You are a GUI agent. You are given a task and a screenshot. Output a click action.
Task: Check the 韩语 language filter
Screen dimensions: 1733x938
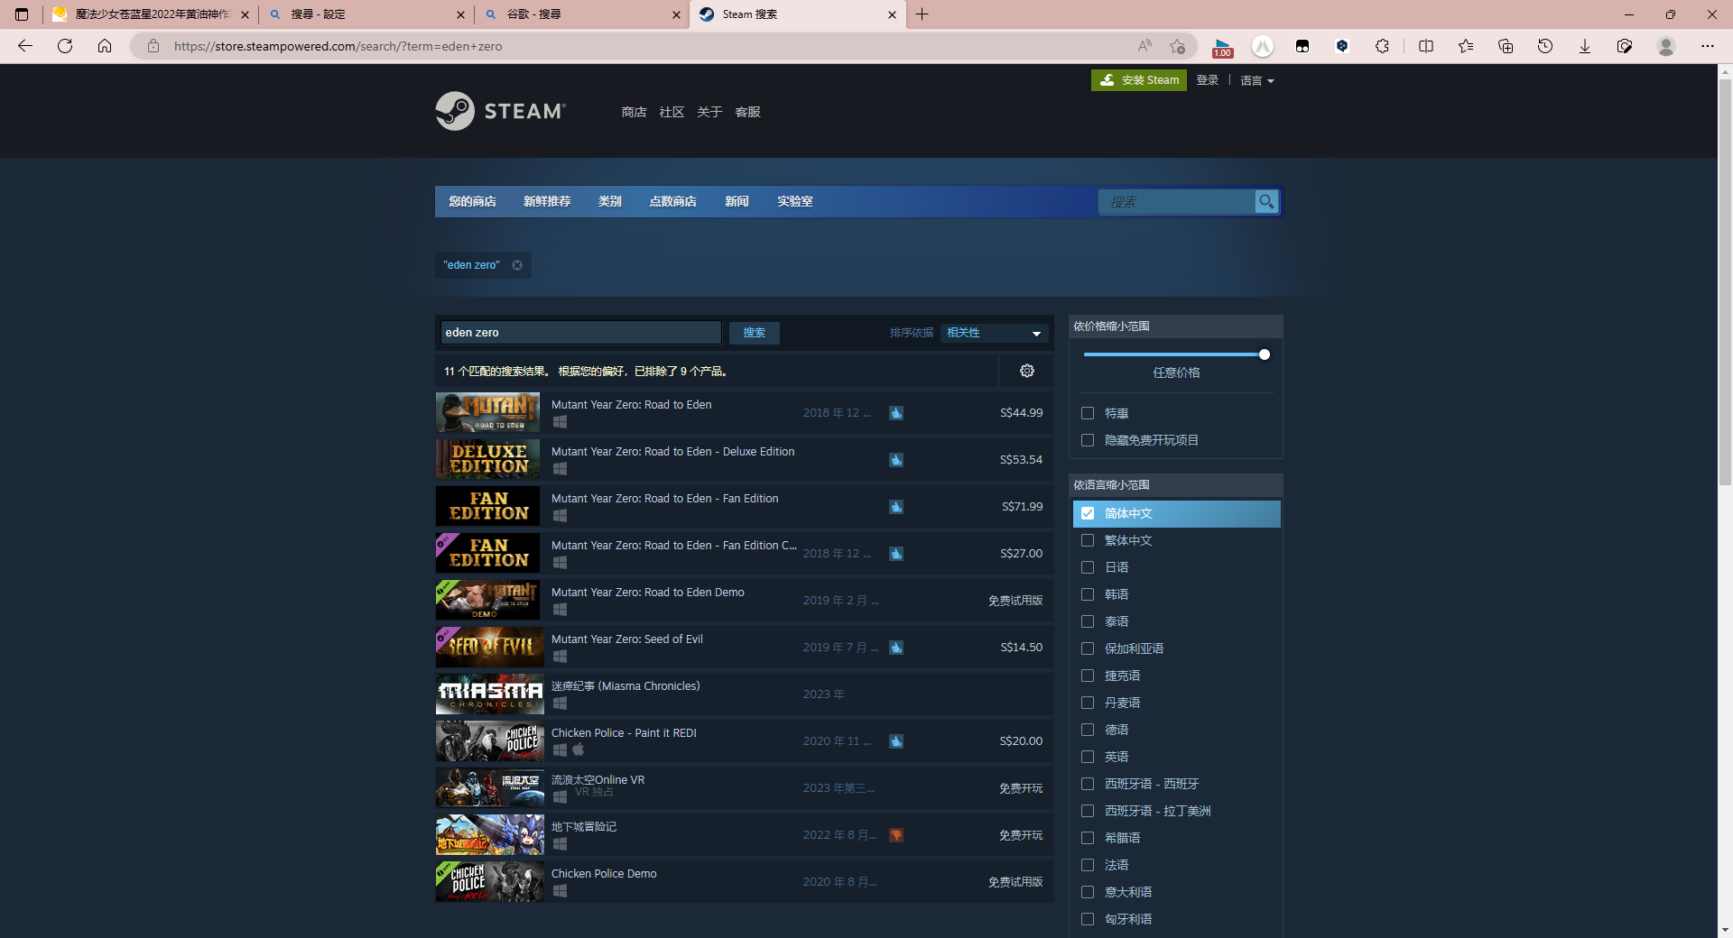[x=1088, y=594]
